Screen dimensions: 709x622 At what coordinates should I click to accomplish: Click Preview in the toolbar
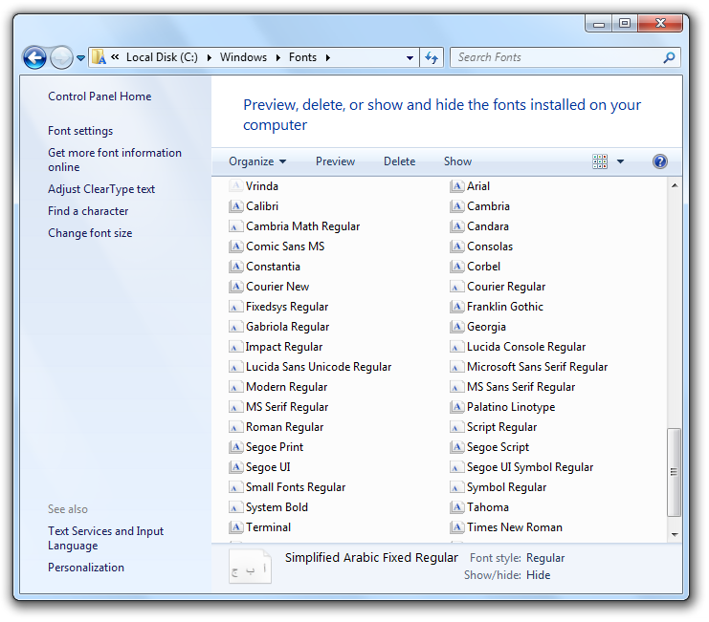[335, 161]
